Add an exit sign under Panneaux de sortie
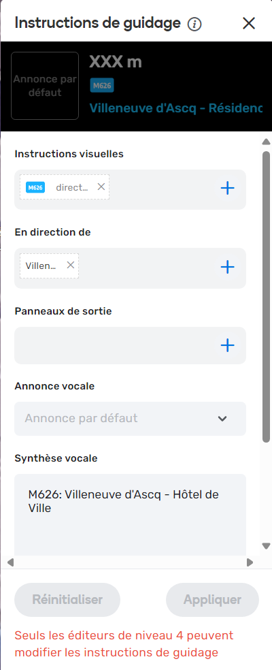 click(228, 345)
